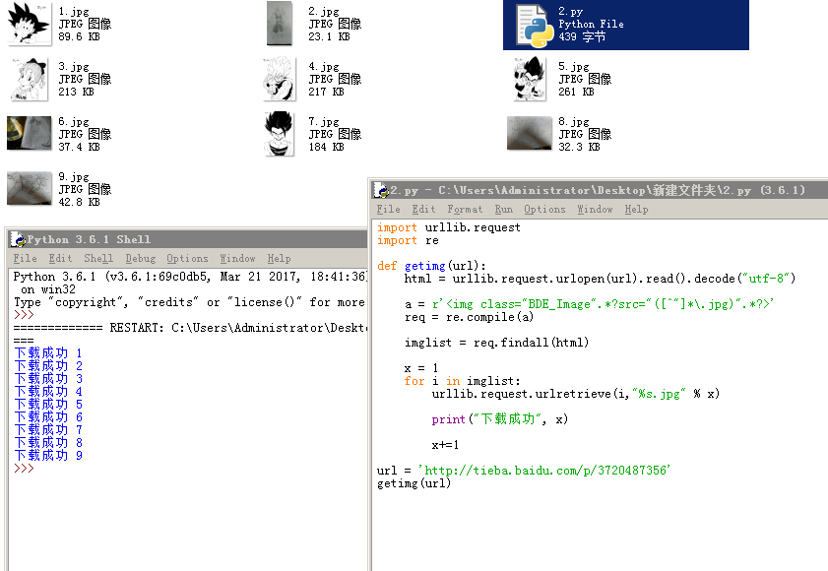This screenshot has height=571, width=828.
Task: Select the 2.py Python file icon
Action: tap(532, 25)
